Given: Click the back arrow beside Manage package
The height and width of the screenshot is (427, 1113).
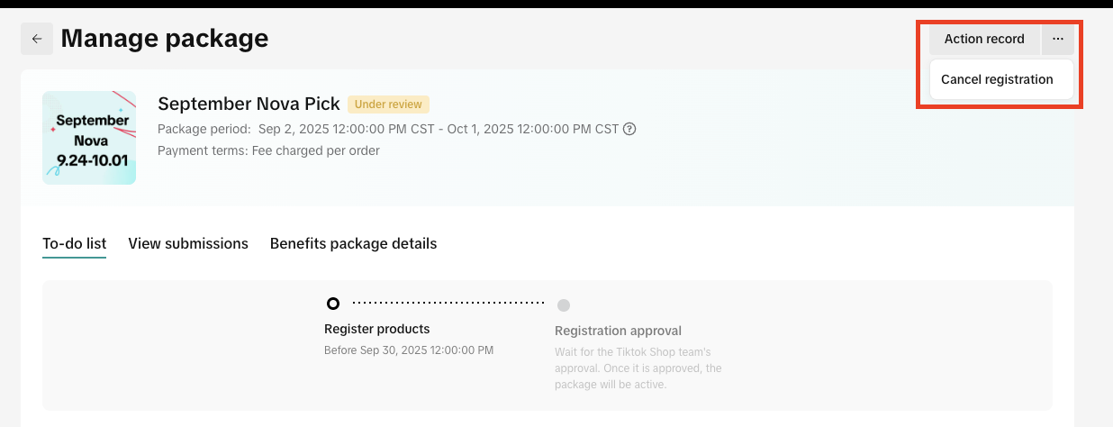Looking at the screenshot, I should point(37,39).
